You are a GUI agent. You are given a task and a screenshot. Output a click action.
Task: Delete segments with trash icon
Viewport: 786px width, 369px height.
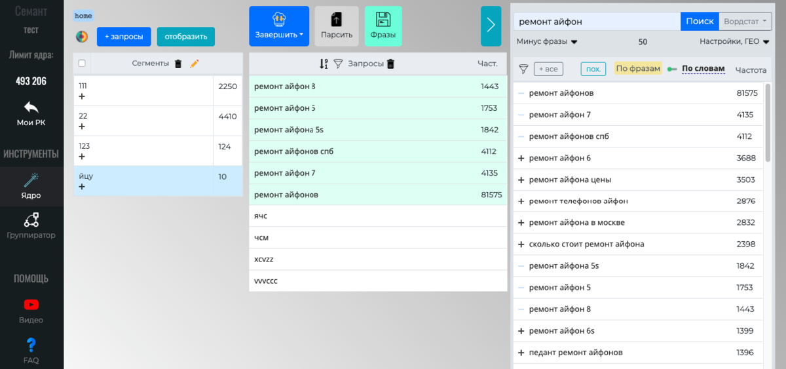point(178,64)
